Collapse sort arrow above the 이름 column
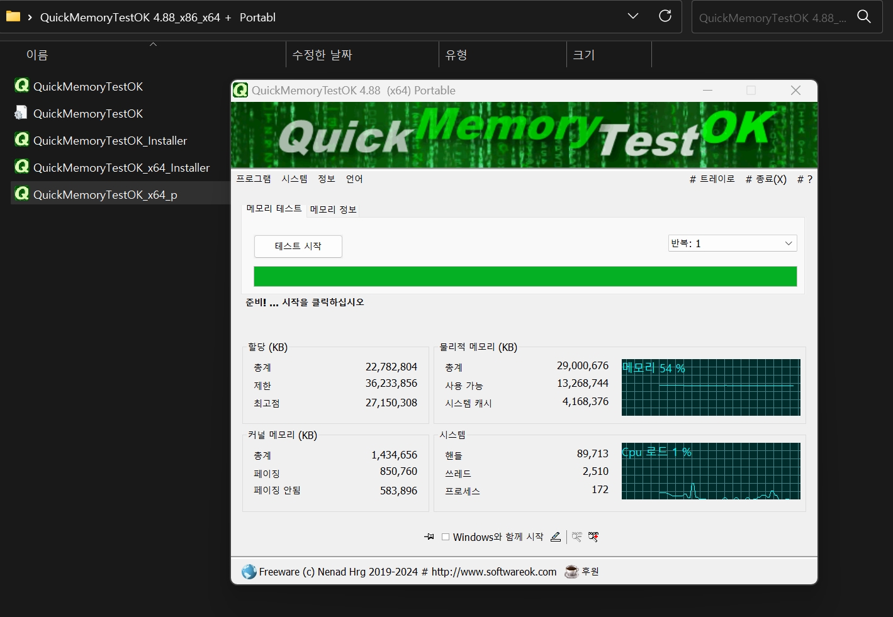 coord(153,44)
